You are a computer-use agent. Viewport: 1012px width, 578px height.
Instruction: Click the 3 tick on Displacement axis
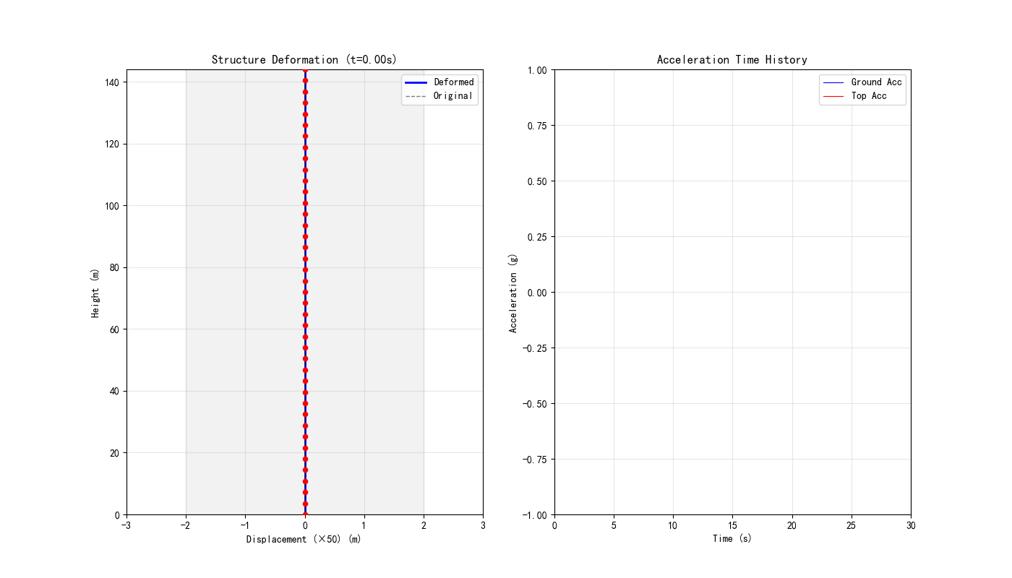[x=483, y=525]
